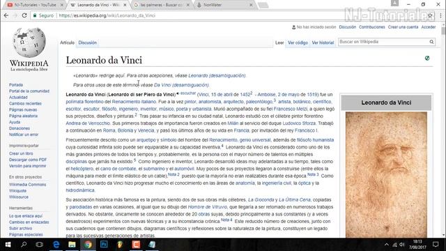Switch to the NonWater tab
Screen dimensions: 446x251
(x=222, y=5)
